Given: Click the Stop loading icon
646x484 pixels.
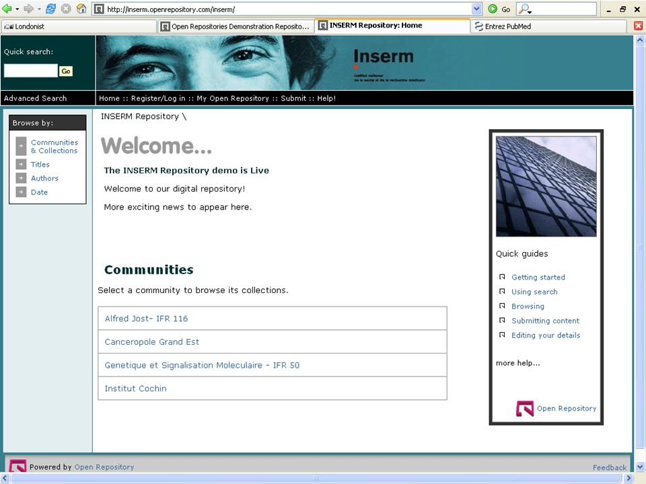Looking at the screenshot, I should 66,9.
